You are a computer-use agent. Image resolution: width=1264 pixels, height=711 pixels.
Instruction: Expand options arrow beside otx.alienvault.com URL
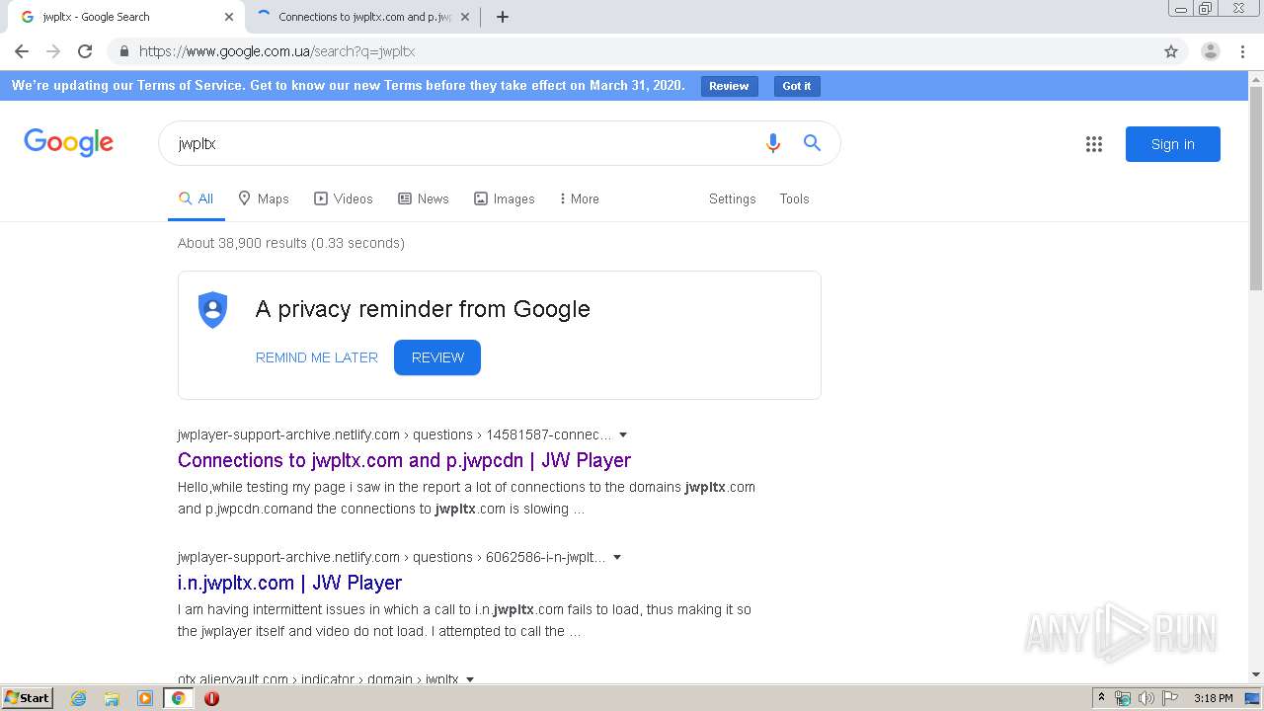click(470, 679)
